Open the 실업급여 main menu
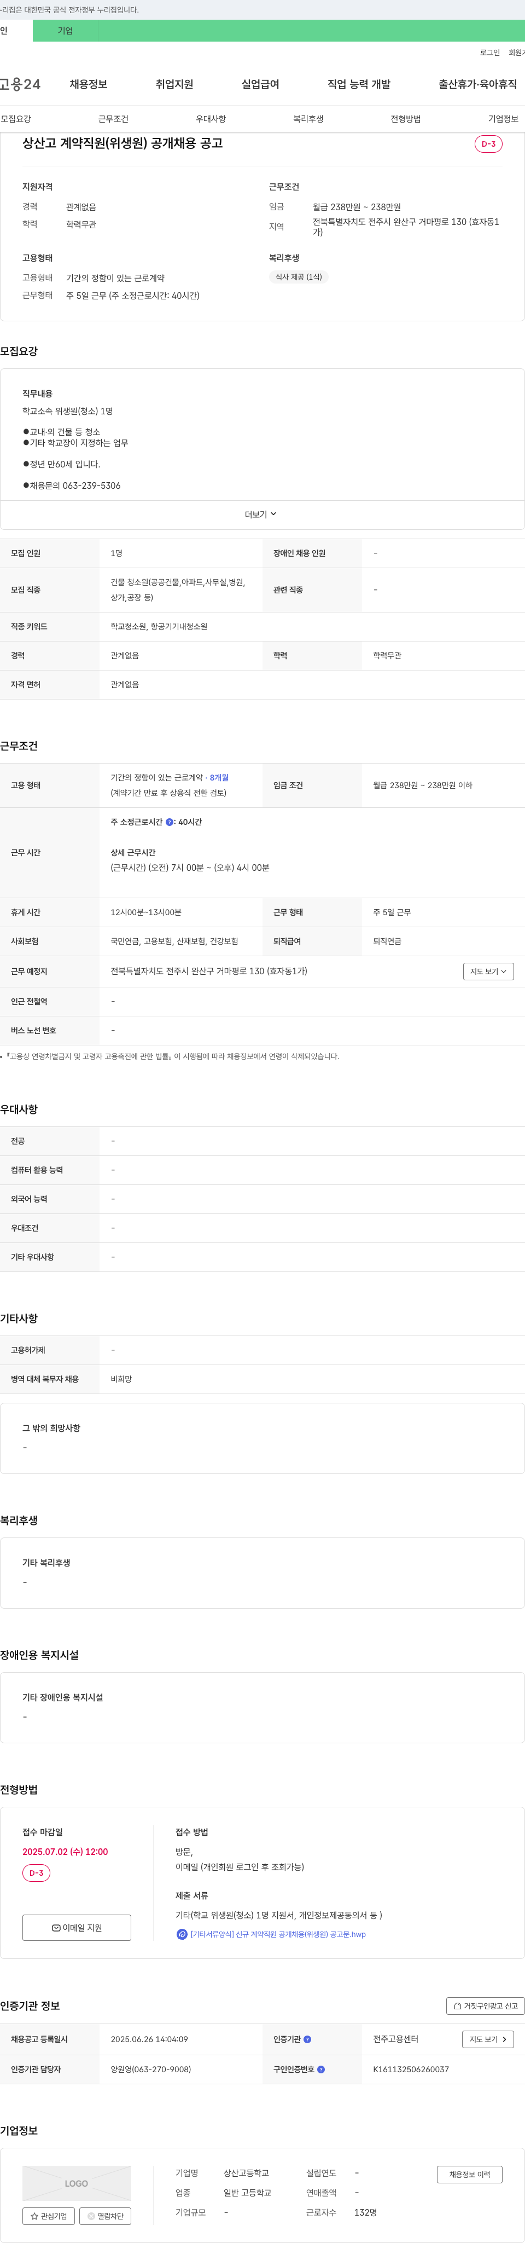 point(260,84)
